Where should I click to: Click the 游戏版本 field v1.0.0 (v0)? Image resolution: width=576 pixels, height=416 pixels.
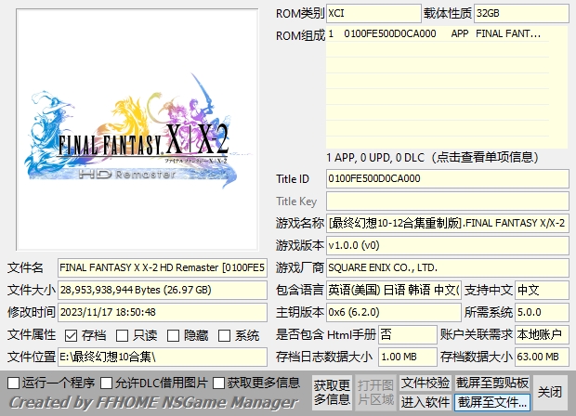coord(448,245)
